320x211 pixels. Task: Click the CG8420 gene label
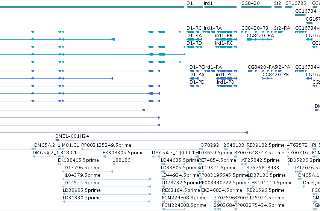click(x=250, y=3)
